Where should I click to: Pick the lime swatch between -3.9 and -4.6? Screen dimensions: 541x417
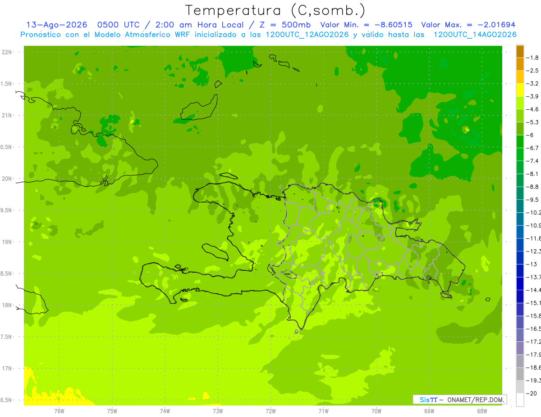click(520, 103)
